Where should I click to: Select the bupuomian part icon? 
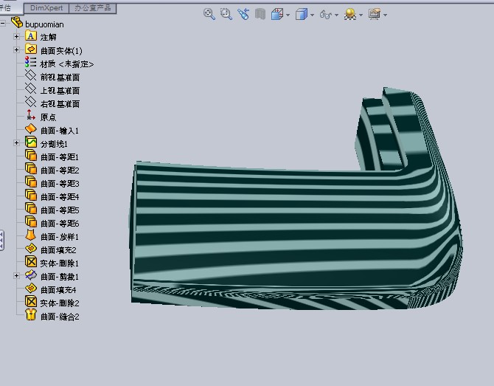click(17, 22)
